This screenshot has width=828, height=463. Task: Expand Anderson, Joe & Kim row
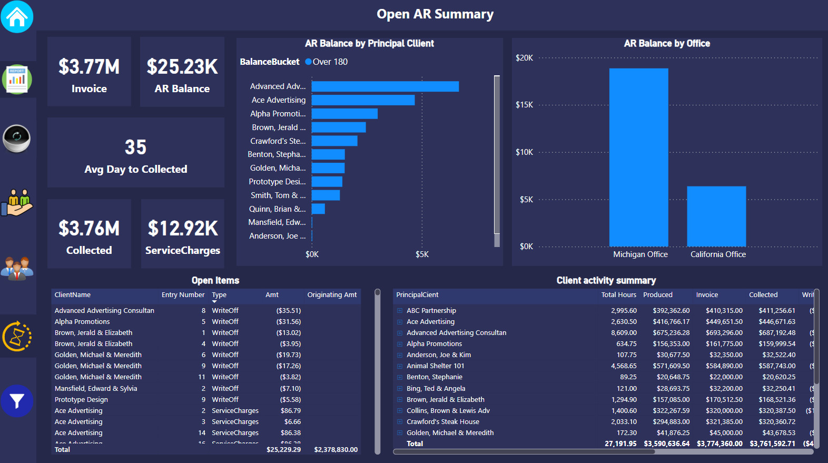[400, 355]
